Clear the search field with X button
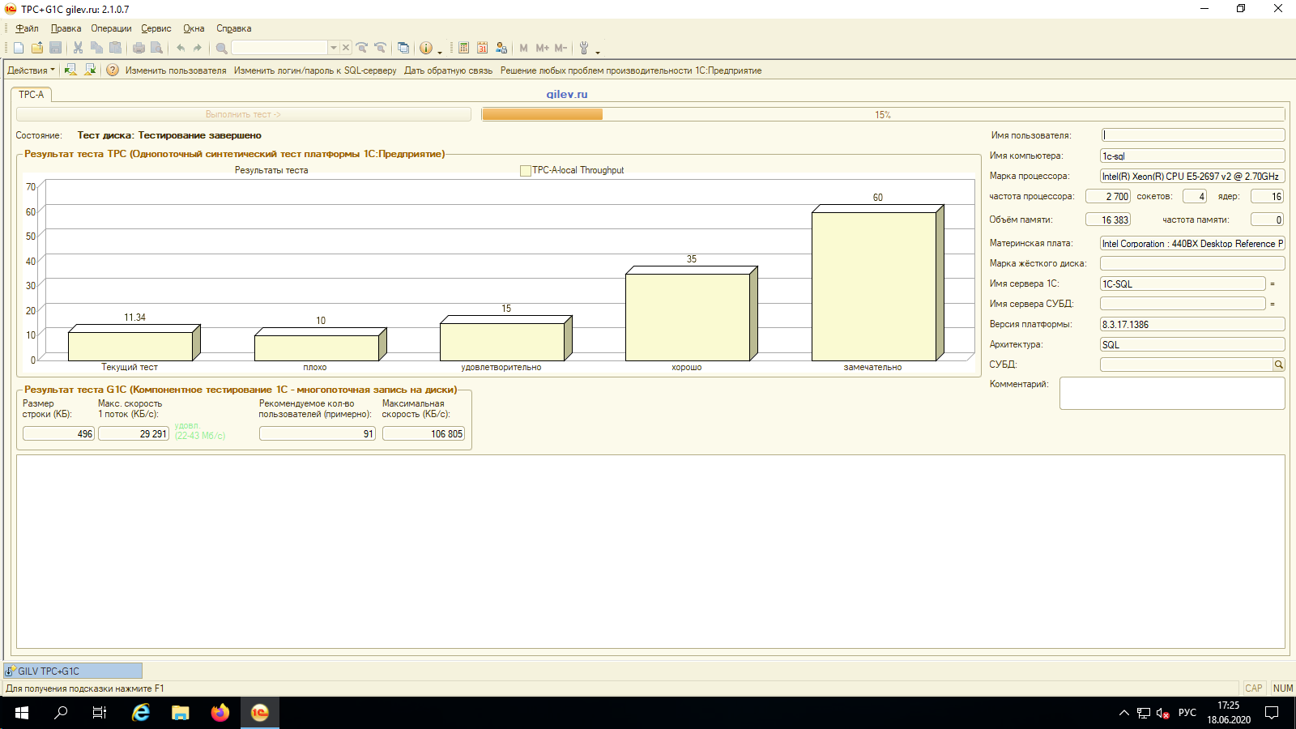 pyautogui.click(x=346, y=48)
